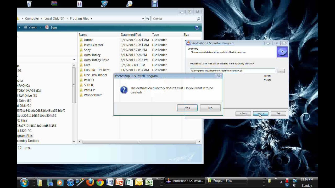This screenshot has height=188, width=335.
Task: Select the Wondershare folder
Action: click(93, 95)
